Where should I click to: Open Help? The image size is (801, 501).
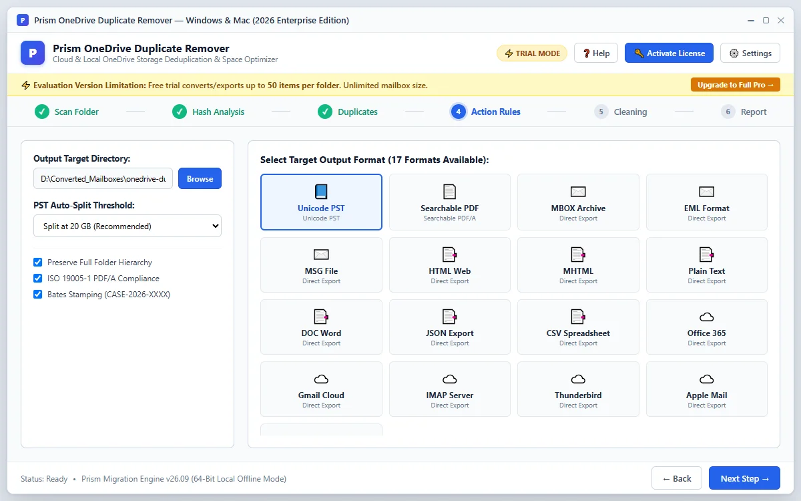(x=596, y=53)
